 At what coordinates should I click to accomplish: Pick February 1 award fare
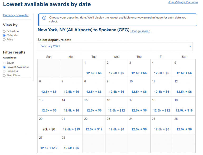[94, 73]
